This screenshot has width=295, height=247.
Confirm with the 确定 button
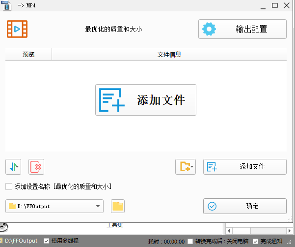(245, 206)
